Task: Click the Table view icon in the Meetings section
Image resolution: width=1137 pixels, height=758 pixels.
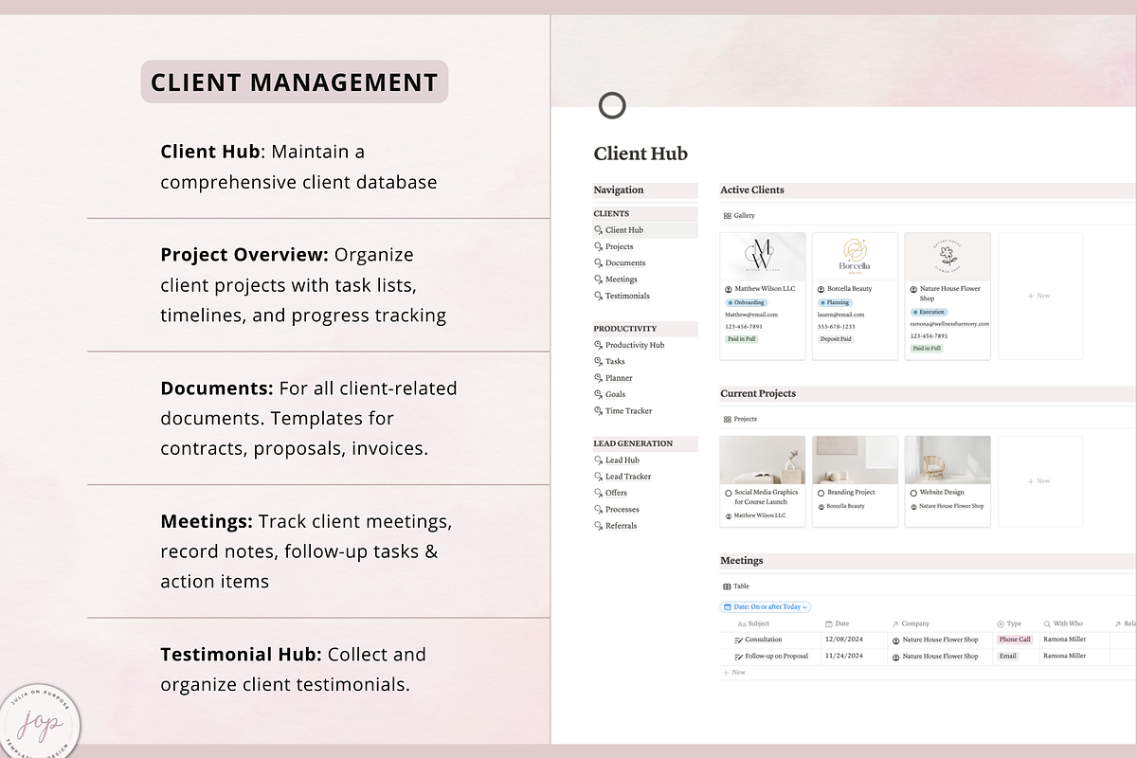Action: pos(728,586)
